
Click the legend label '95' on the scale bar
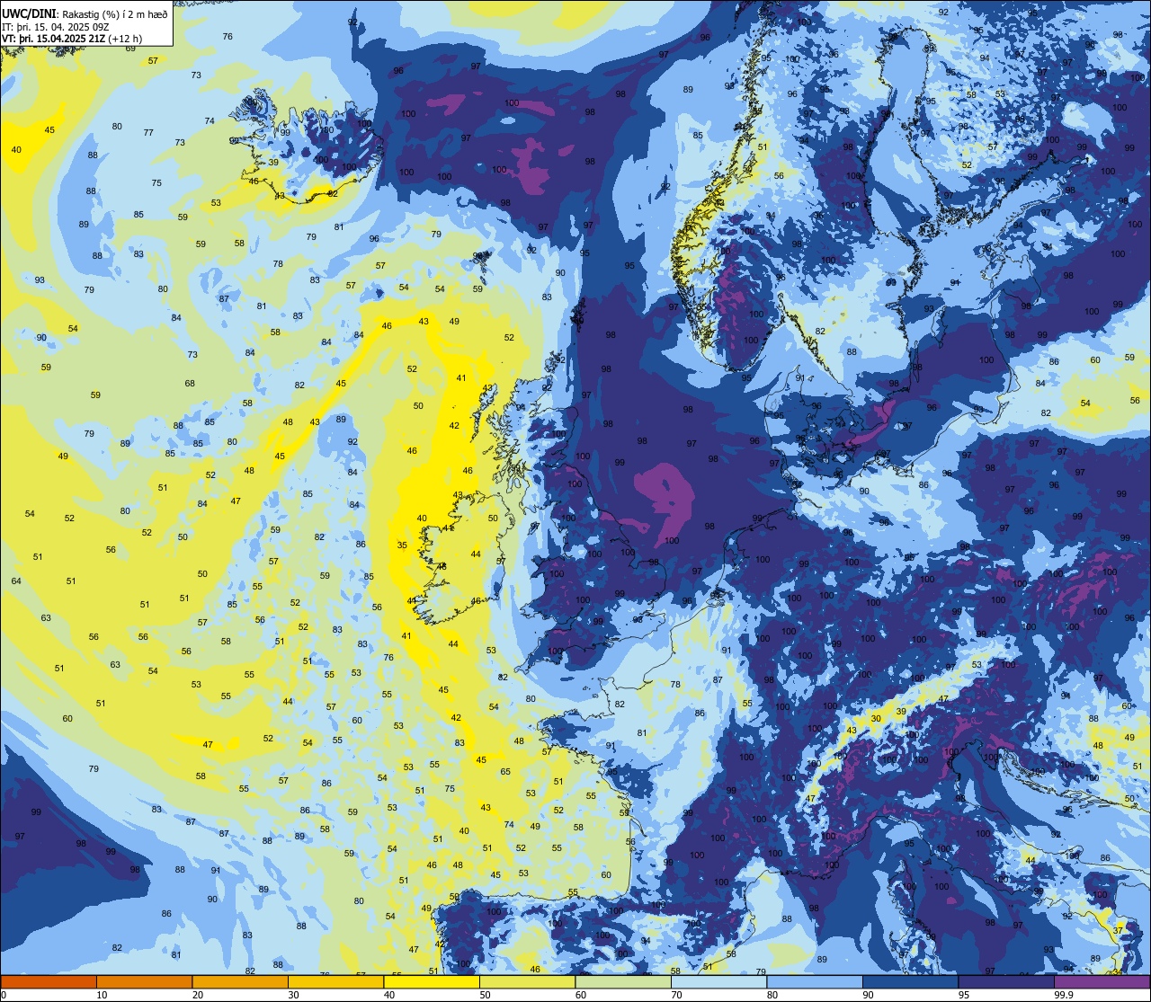click(964, 995)
